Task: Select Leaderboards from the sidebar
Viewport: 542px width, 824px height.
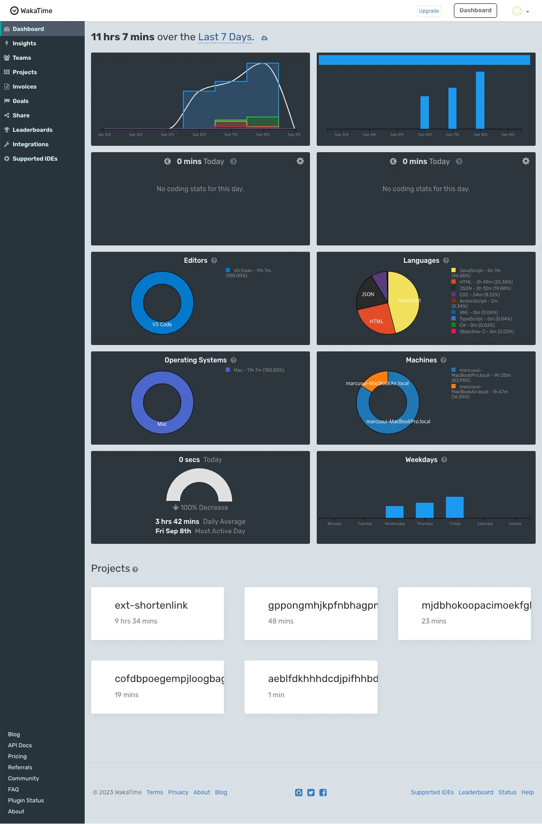Action: coord(32,130)
